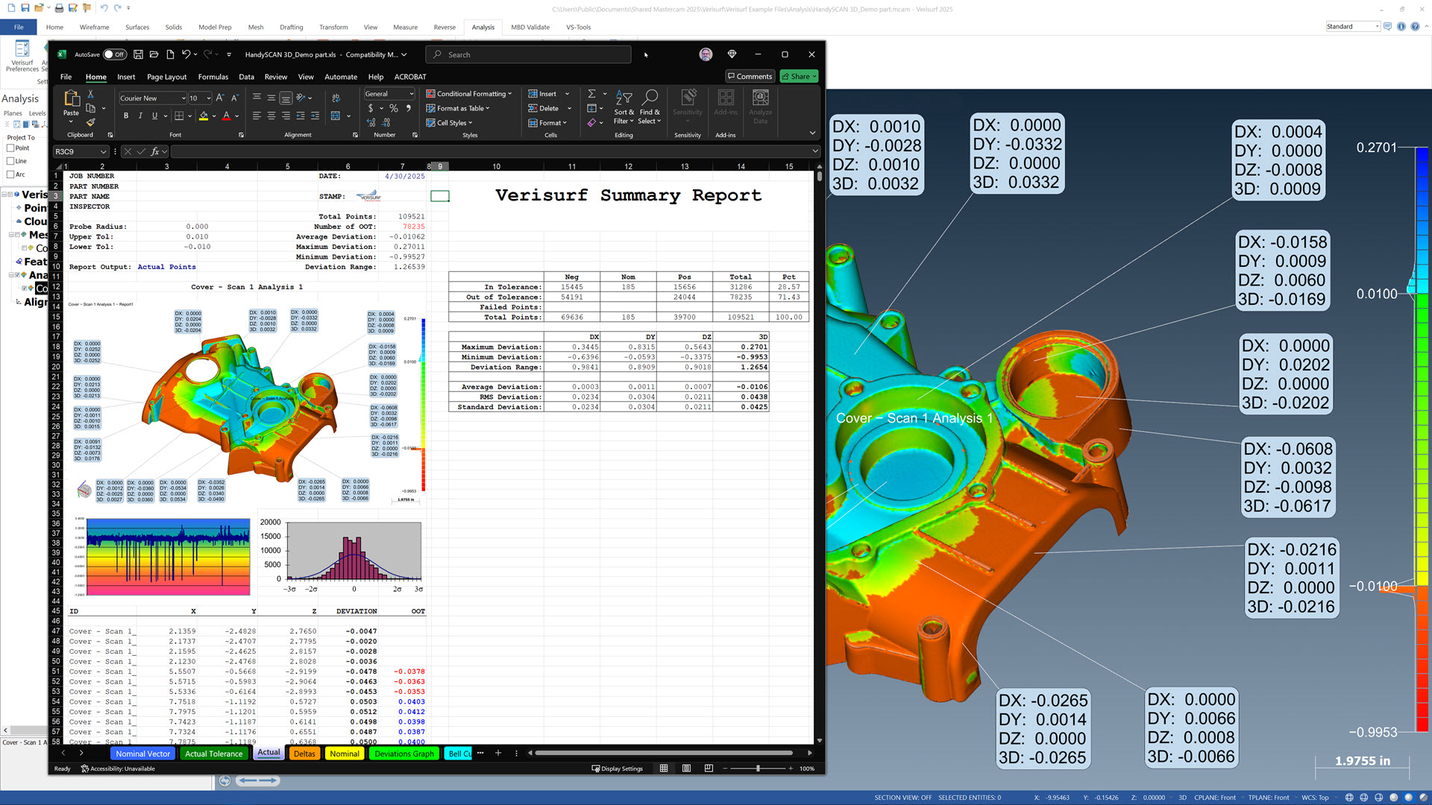
Task: Click the Comma Style icon
Action: tap(409, 109)
